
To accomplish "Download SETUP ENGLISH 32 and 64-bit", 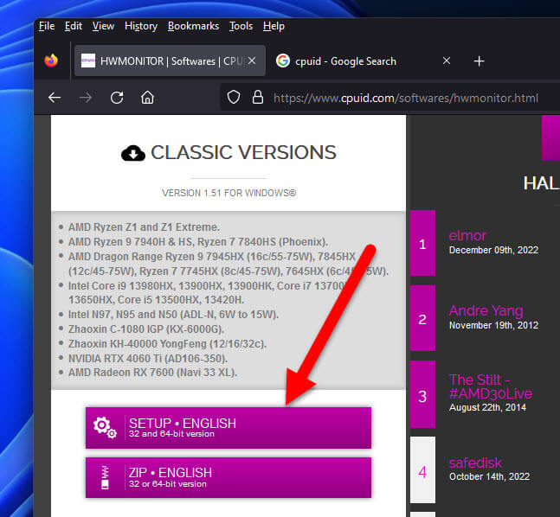I will coord(229,428).
